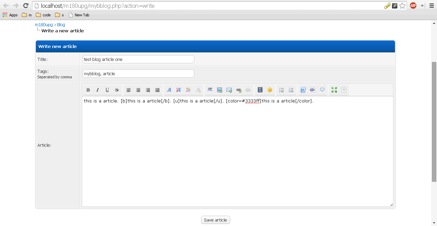Viewport: 437px width, 226px height.
Task: Click the insert link icon
Action: tap(239, 90)
